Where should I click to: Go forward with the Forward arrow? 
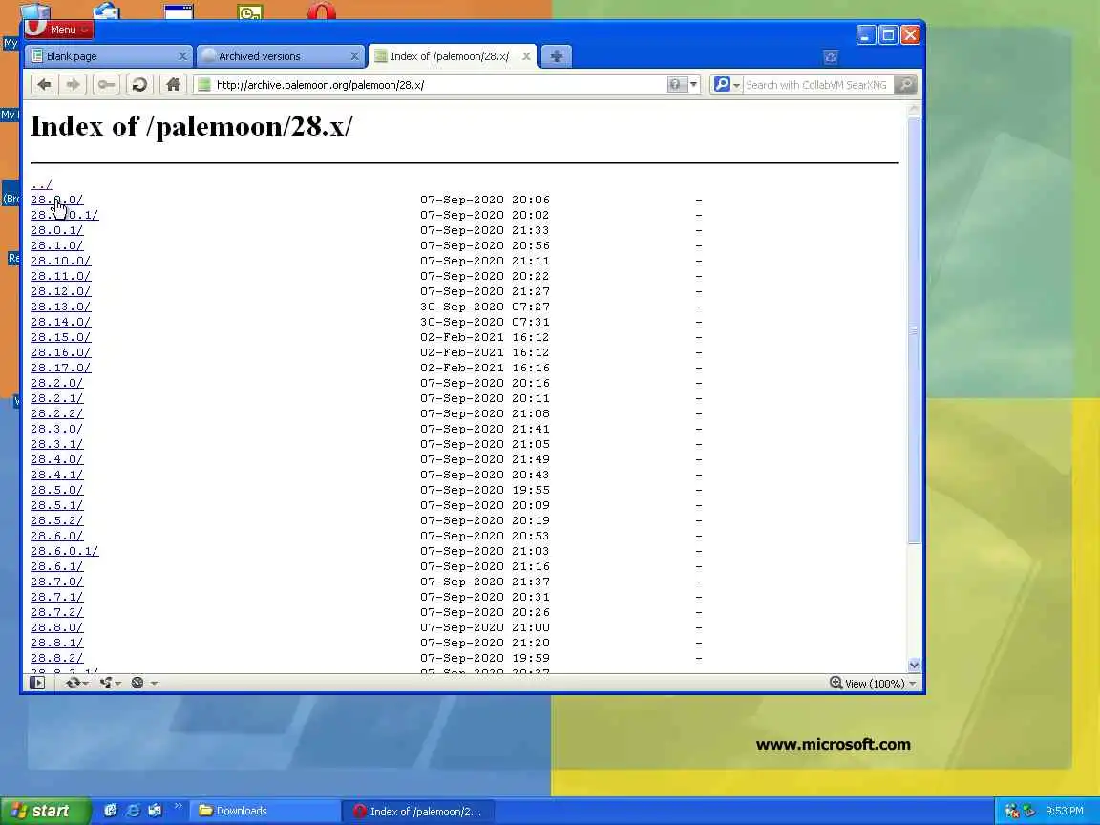73,85
